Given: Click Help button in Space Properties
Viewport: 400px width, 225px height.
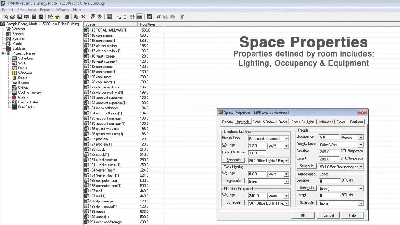Looking at the screenshot, I should pos(352,215).
